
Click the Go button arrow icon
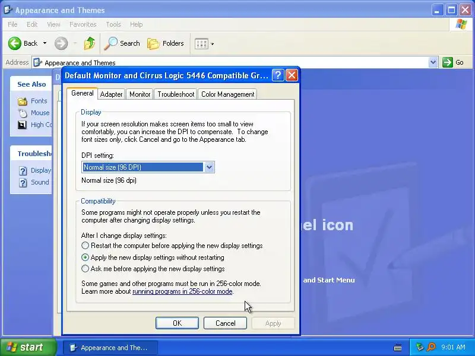pos(447,62)
